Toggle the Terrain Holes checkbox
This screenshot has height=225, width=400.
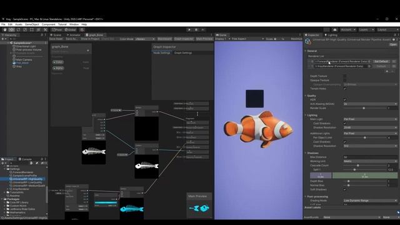coord(344,89)
